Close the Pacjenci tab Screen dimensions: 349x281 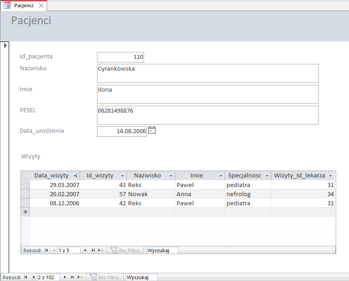pos(41,5)
